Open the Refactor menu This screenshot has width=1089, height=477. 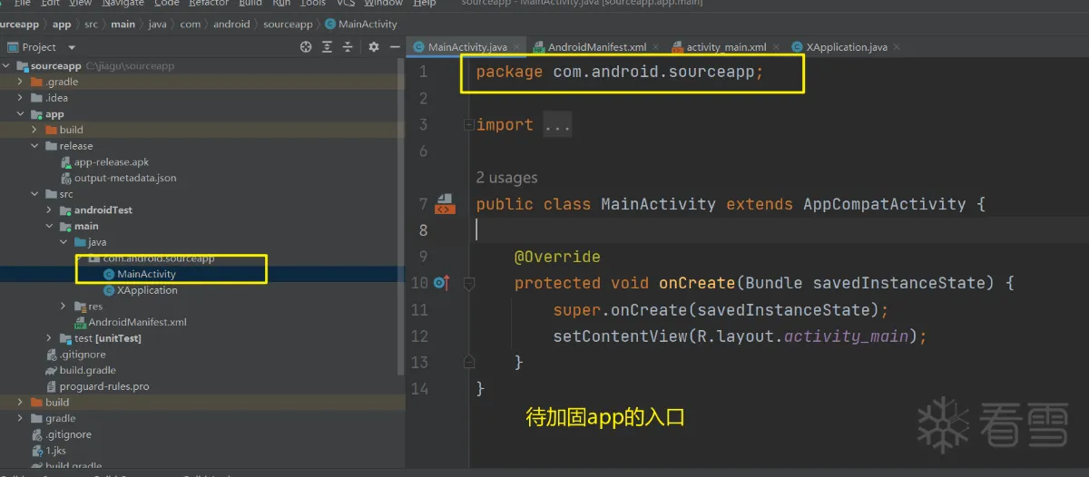point(208,3)
